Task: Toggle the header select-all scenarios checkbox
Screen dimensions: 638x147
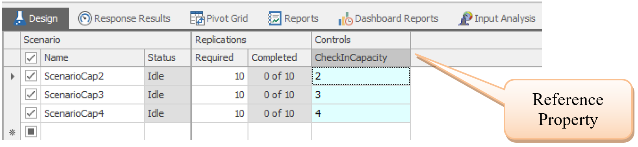Action: [x=31, y=58]
